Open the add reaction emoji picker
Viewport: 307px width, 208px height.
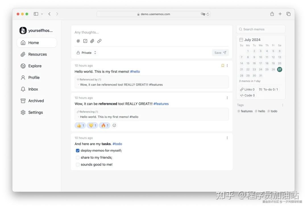[x=114, y=125]
